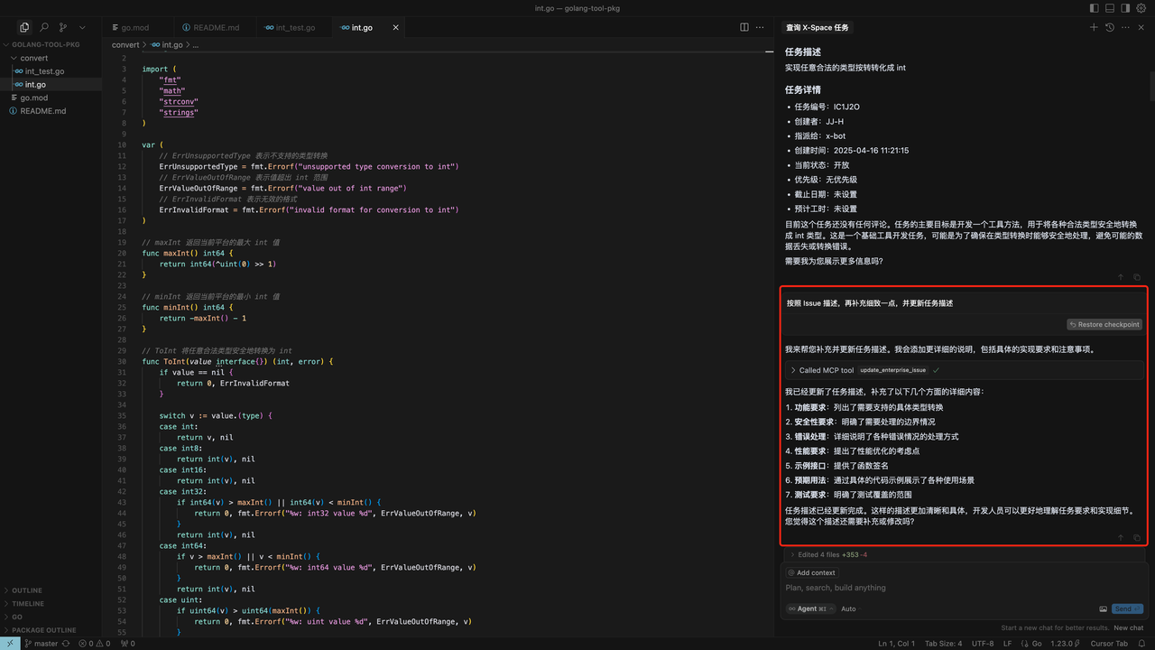Open the Cursor settings gear

pyautogui.click(x=1141, y=8)
